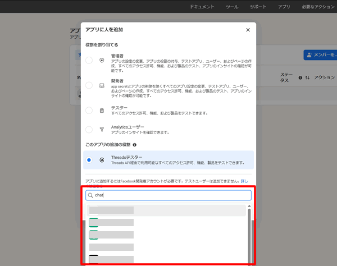Select the 管理者 radio button
Screen dimensions: 337x266
point(89,60)
